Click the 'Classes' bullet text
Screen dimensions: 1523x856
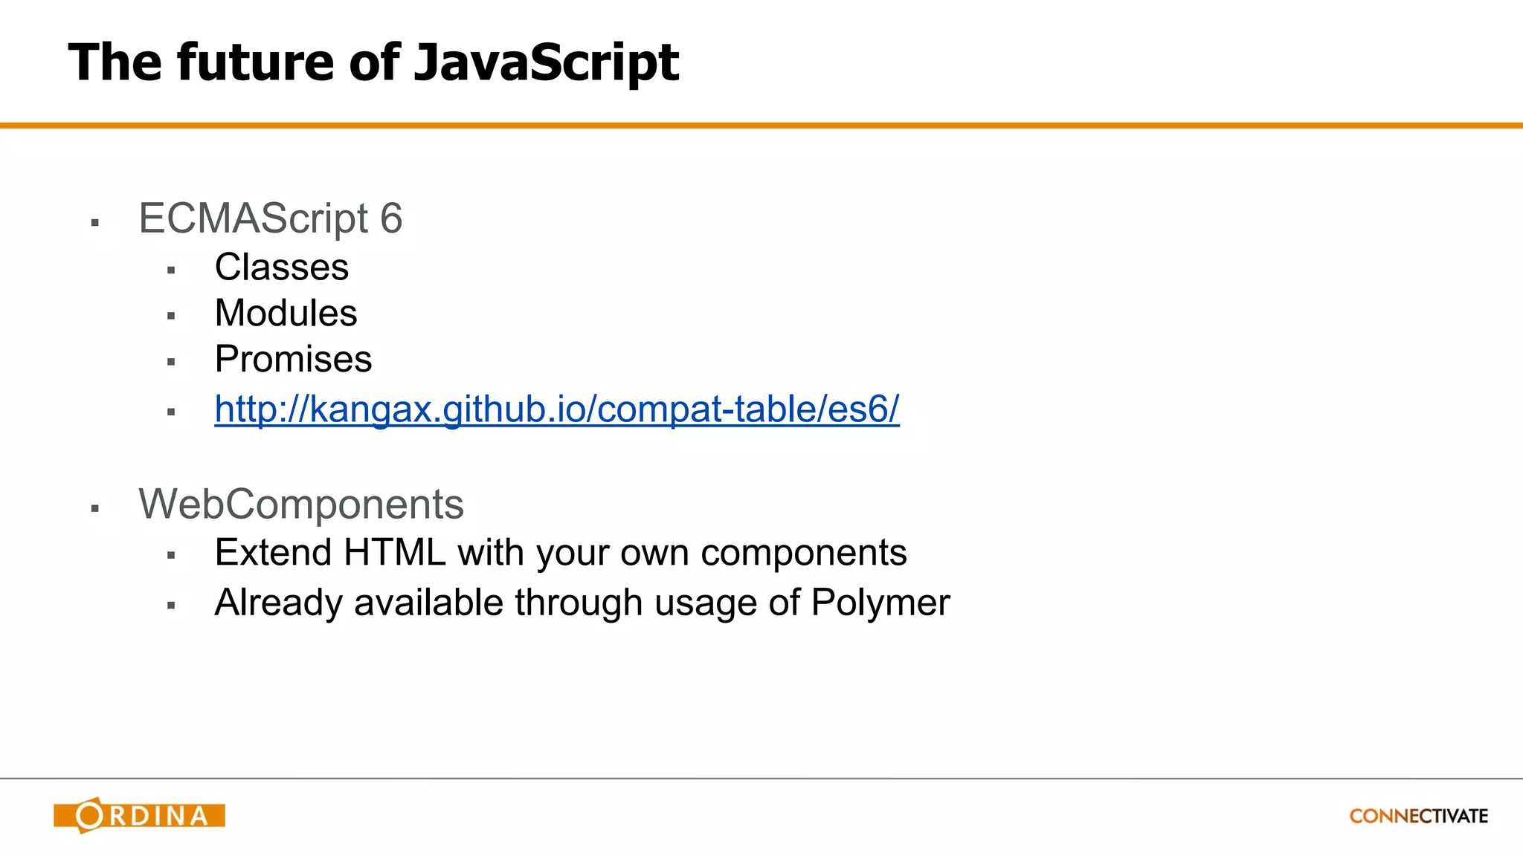281,267
